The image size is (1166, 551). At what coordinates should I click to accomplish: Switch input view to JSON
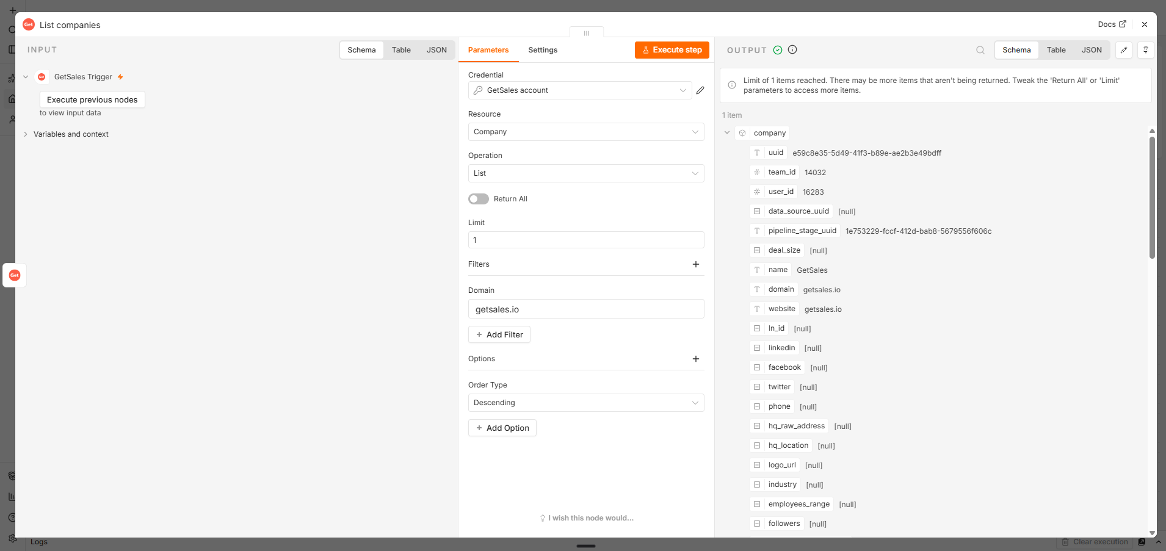pyautogui.click(x=436, y=50)
